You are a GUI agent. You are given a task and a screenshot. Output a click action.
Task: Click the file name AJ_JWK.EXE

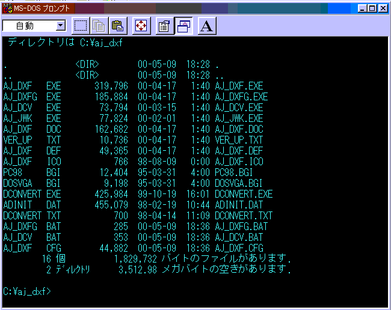click(x=239, y=118)
